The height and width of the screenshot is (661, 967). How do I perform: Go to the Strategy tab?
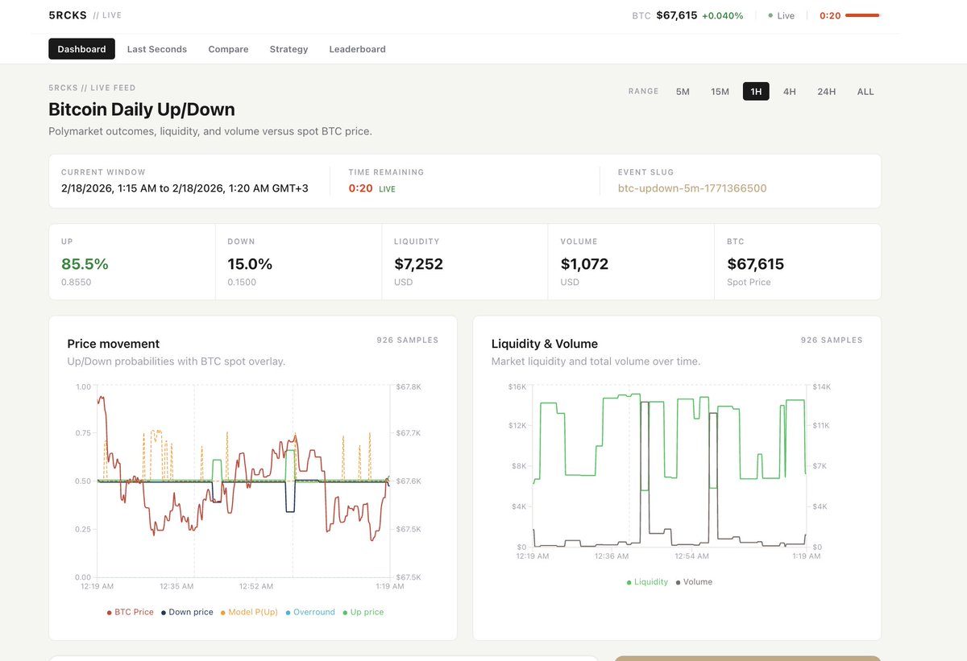(288, 49)
